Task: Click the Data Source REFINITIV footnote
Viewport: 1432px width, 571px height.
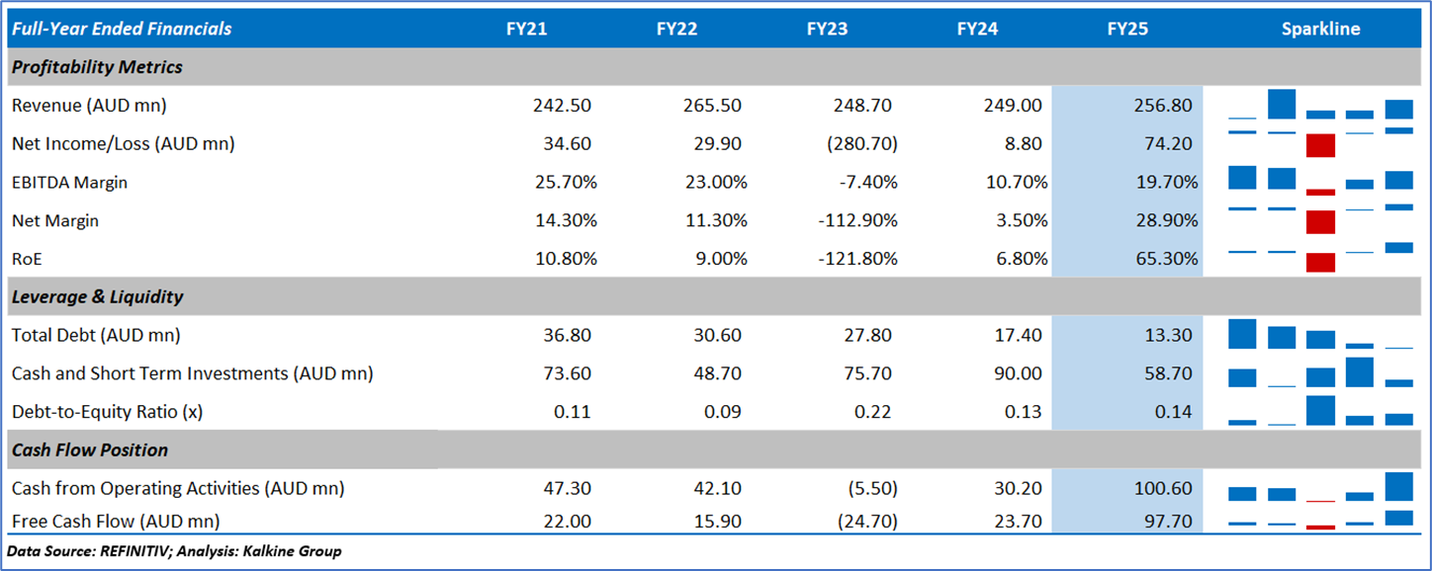Action: pos(174,551)
